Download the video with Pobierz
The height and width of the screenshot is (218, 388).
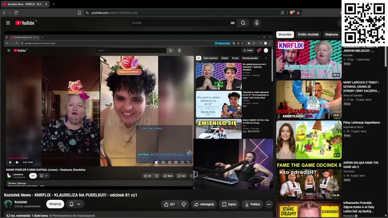(253, 204)
